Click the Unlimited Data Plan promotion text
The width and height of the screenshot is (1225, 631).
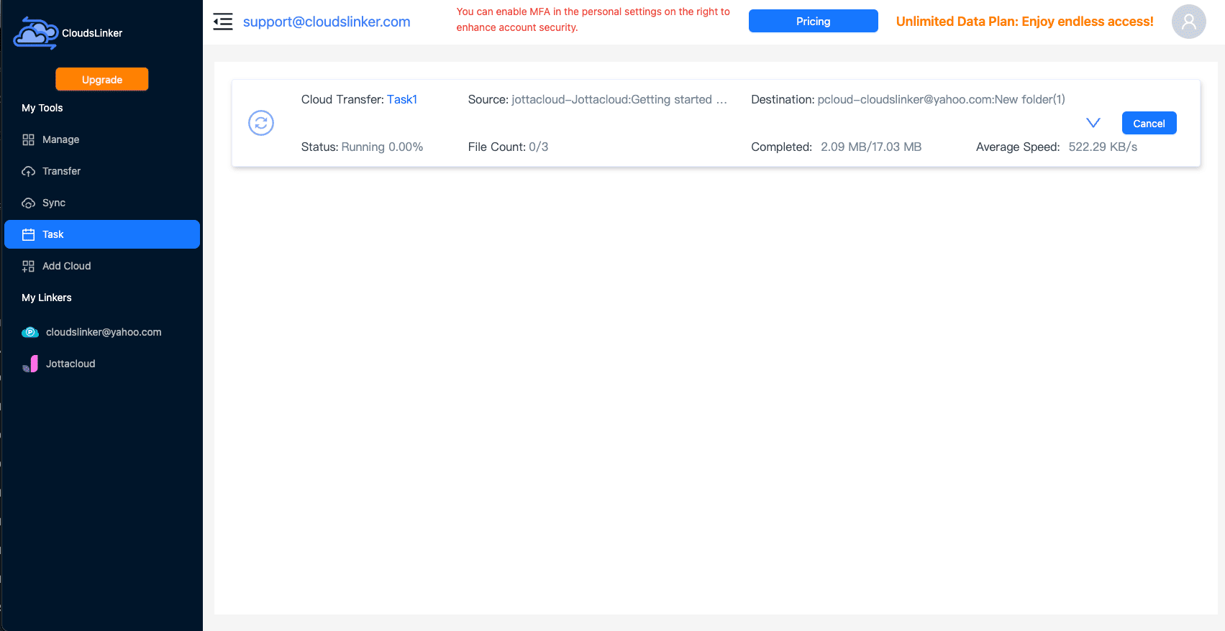point(1025,22)
